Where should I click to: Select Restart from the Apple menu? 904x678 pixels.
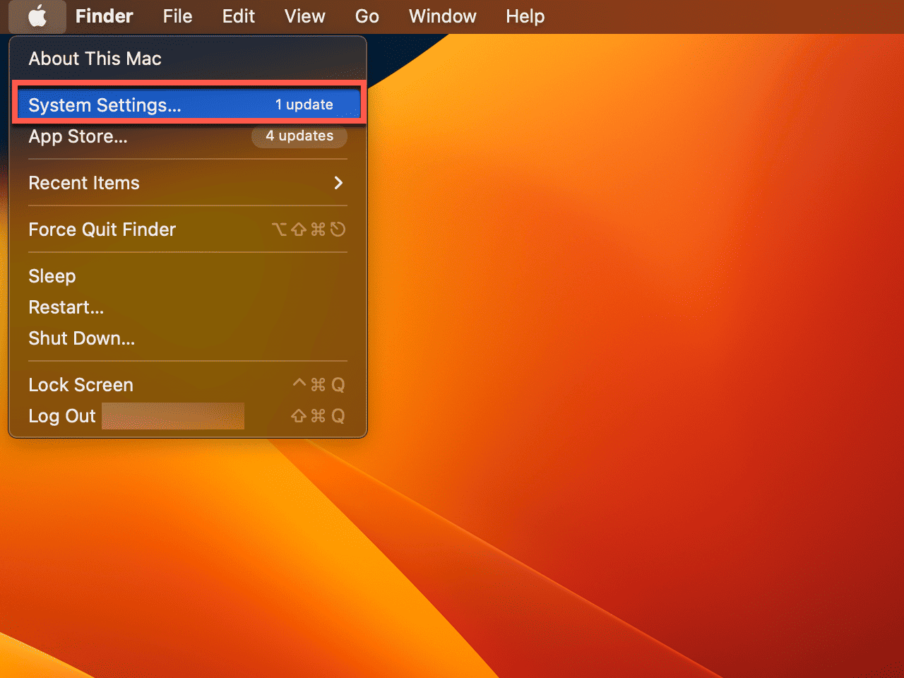pos(66,307)
